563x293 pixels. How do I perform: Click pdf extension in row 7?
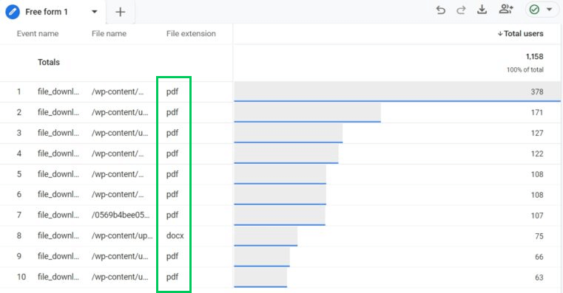[x=172, y=216]
